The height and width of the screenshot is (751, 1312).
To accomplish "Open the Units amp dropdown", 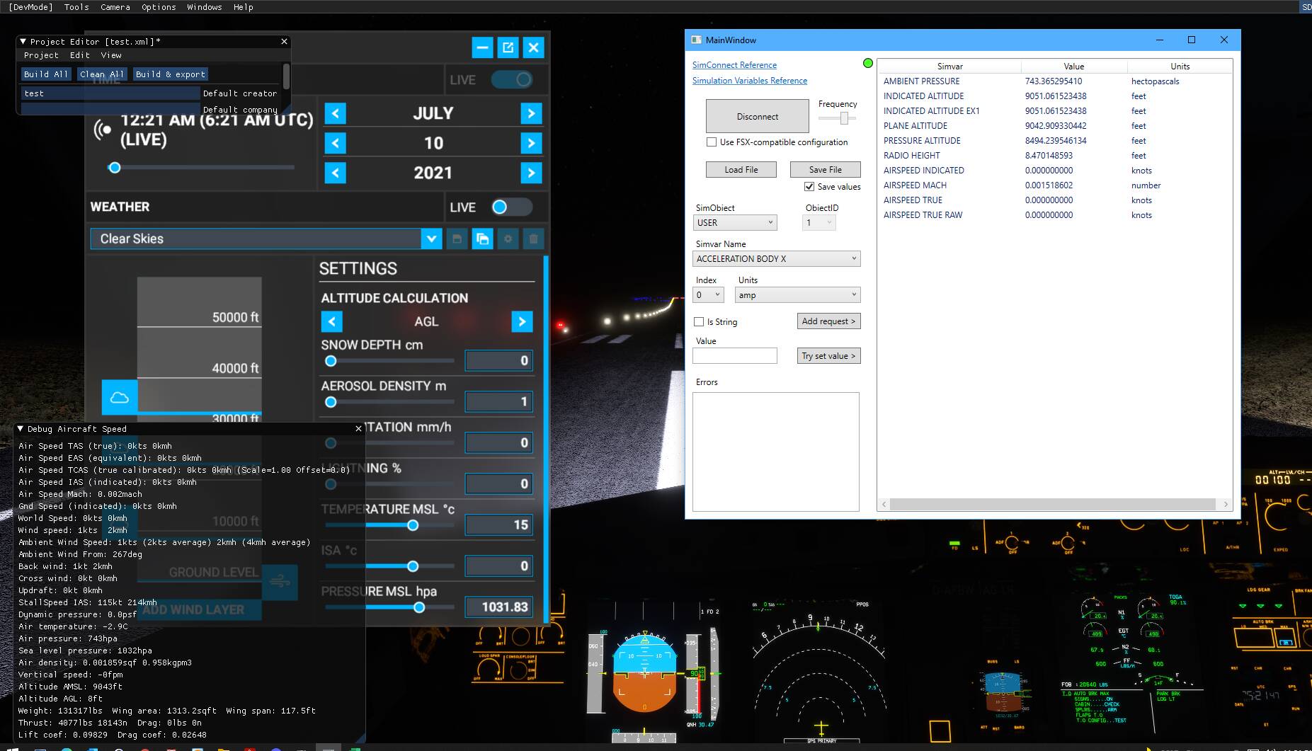I will [798, 294].
